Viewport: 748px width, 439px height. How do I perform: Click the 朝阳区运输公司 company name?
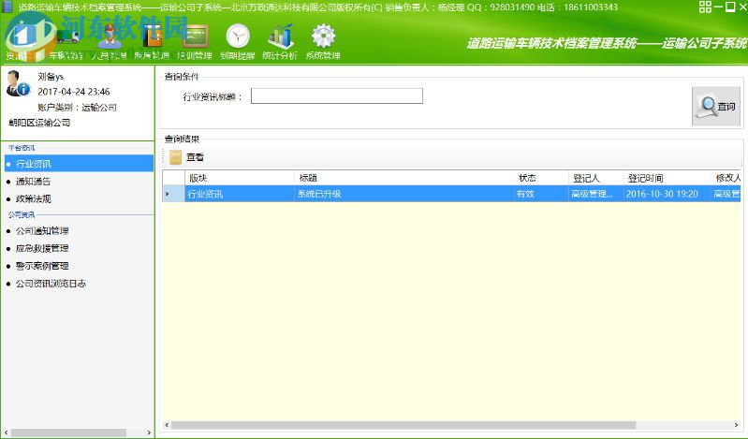(x=39, y=123)
